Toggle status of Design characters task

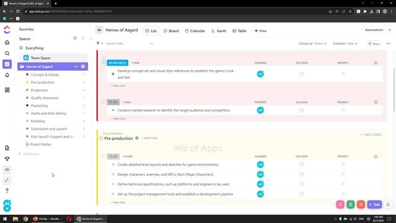(x=113, y=175)
